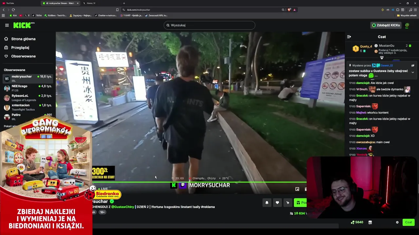419x235 pixels.
Task: Click the media control music icon
Action: pos(410,10)
